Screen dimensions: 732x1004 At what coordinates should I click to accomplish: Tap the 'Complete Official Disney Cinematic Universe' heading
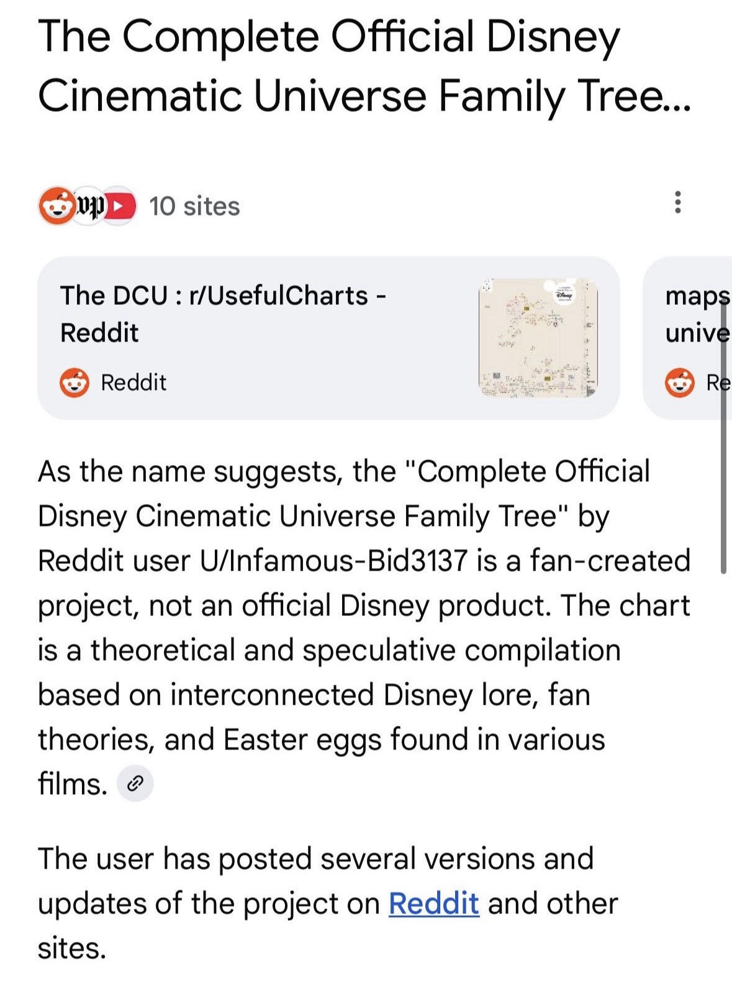point(364,66)
